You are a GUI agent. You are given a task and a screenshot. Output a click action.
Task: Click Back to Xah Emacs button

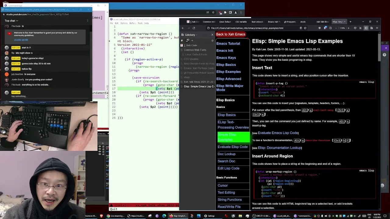click(231, 34)
